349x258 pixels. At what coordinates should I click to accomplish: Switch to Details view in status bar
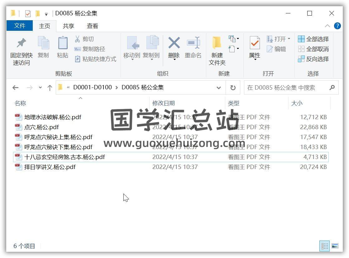pos(324,246)
